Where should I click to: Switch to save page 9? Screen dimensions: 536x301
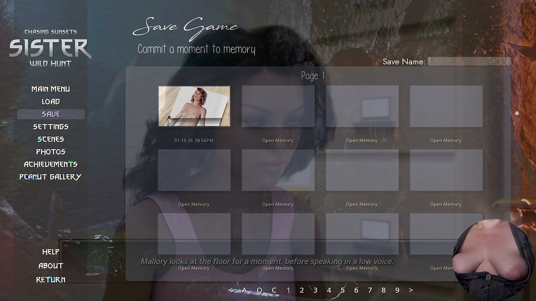[397, 290]
